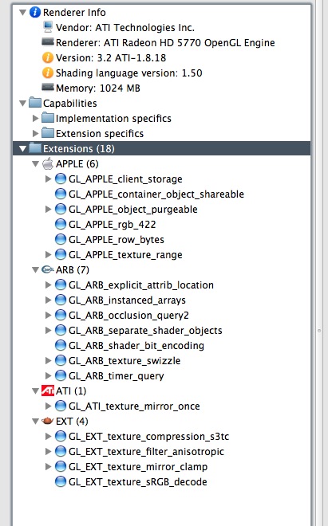
Task: Select the GL_ARB_occlusion_query2 label
Action: 128,315
